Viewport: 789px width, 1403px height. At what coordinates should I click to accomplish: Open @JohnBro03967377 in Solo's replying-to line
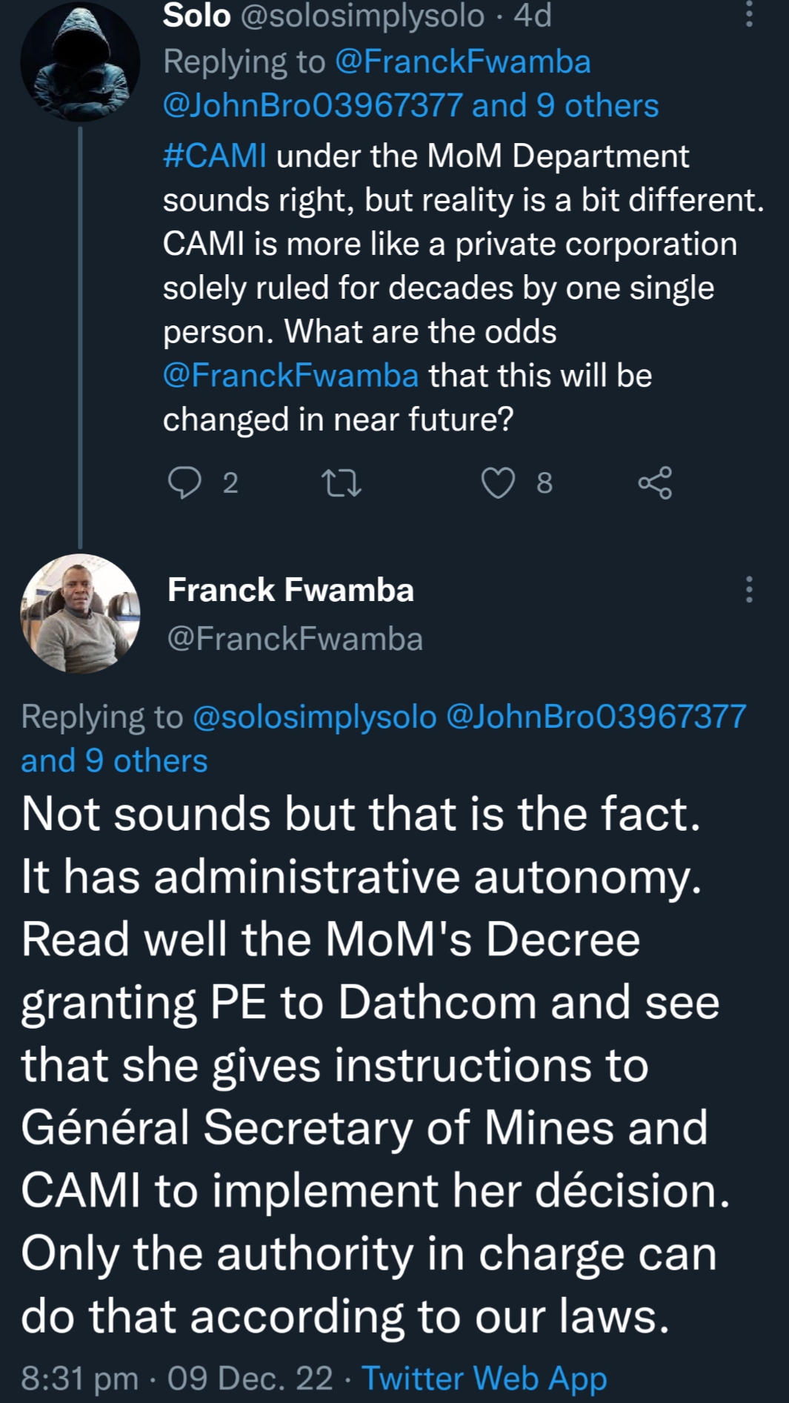tap(313, 106)
